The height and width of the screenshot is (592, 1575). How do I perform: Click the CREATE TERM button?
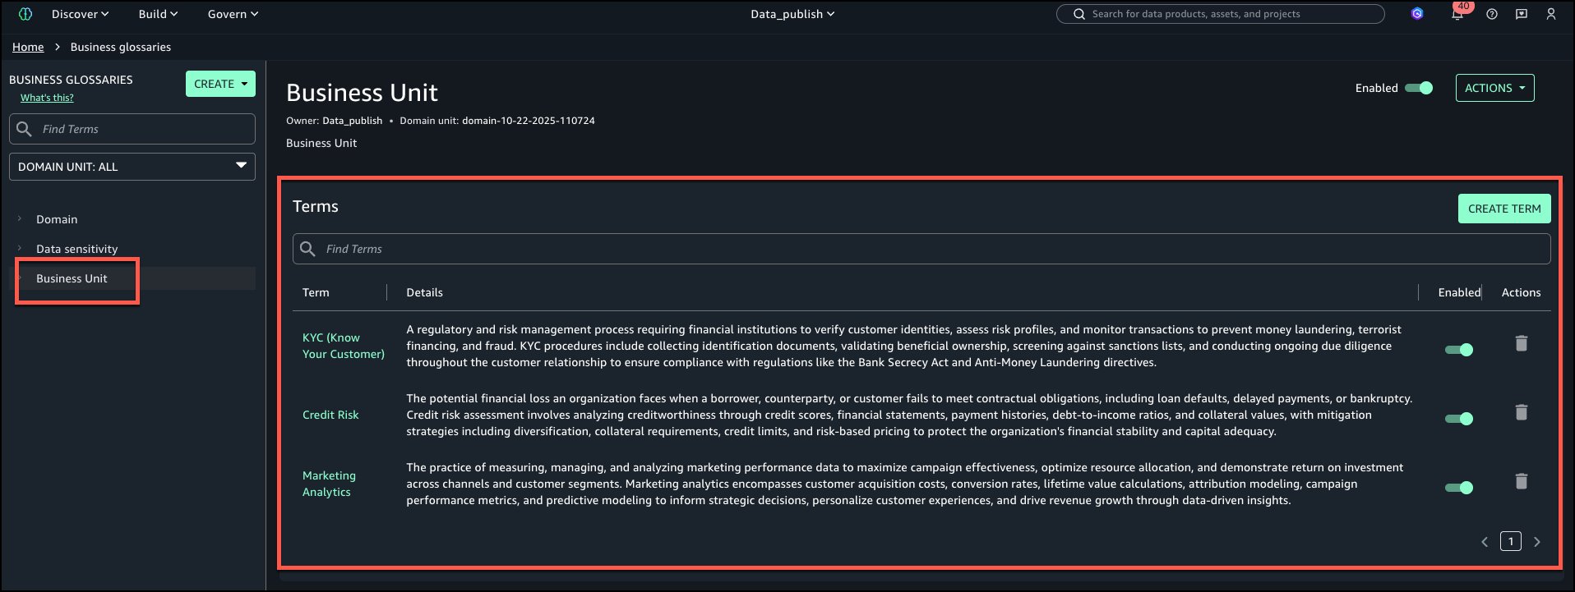point(1503,209)
